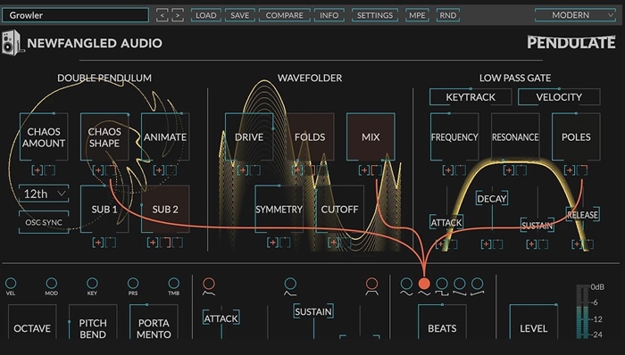
Task: Add modulation with plus under Sub 1
Action: point(98,242)
